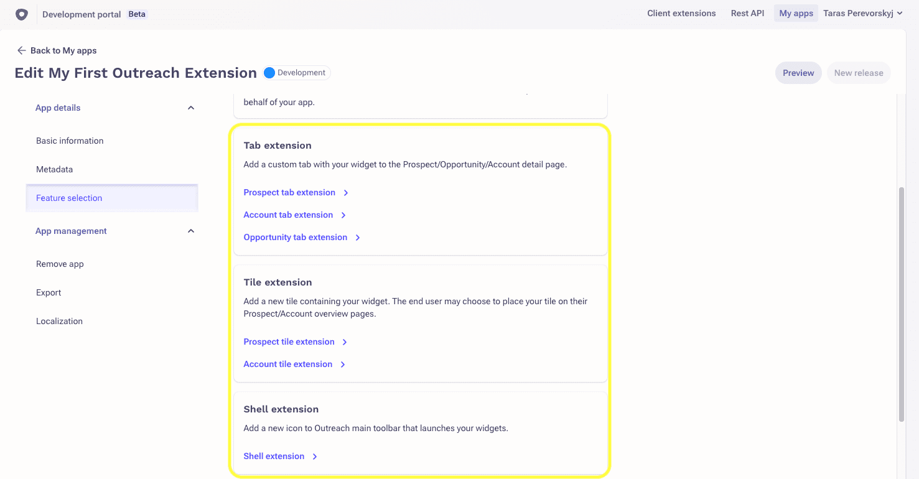This screenshot has height=479, width=919.
Task: Select Feature selection in the sidebar
Action: click(x=68, y=198)
